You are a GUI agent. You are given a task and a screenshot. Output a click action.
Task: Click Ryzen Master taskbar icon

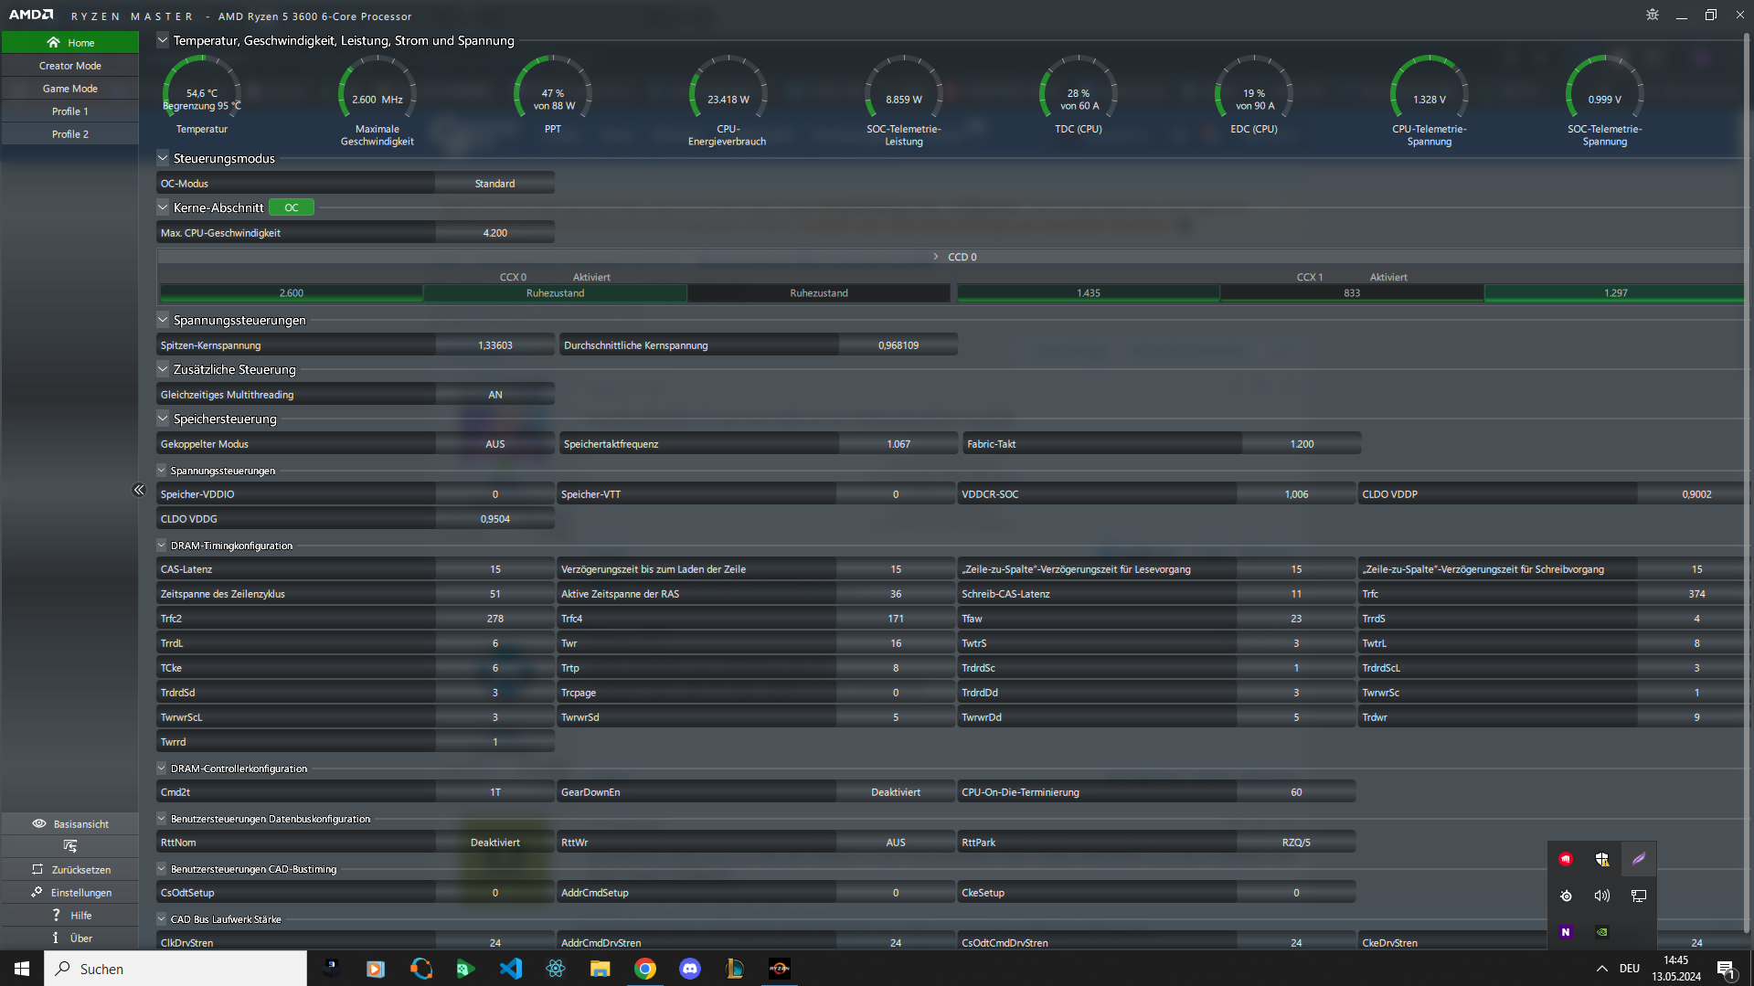[779, 969]
